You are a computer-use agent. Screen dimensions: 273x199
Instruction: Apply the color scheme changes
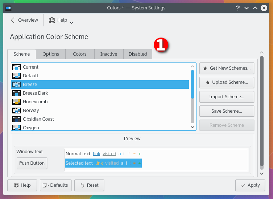(250, 185)
